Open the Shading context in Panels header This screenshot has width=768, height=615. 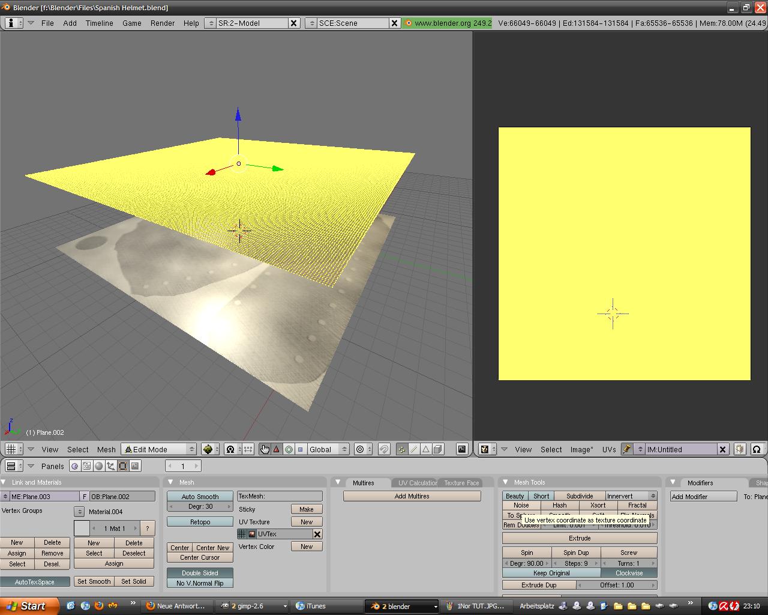[99, 466]
